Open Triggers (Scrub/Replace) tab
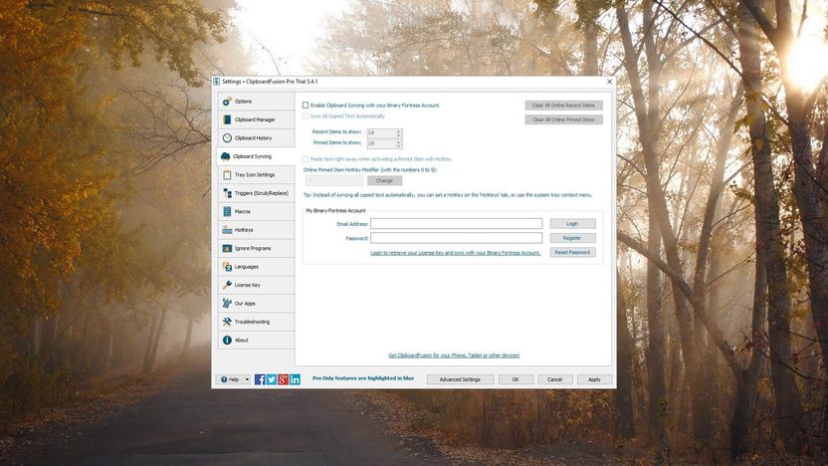Image resolution: width=828 pixels, height=466 pixels. pyautogui.click(x=256, y=193)
